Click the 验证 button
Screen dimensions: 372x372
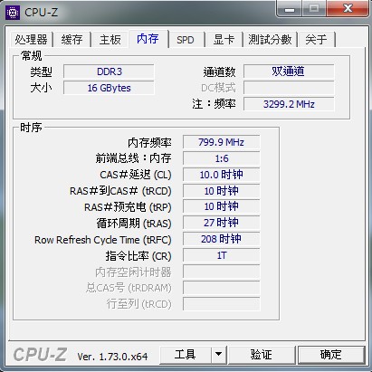pyautogui.click(x=262, y=355)
